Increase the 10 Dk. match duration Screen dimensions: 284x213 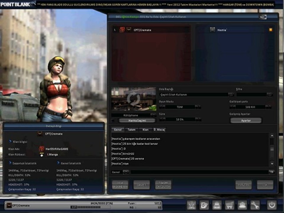pyautogui.click(x=198, y=119)
